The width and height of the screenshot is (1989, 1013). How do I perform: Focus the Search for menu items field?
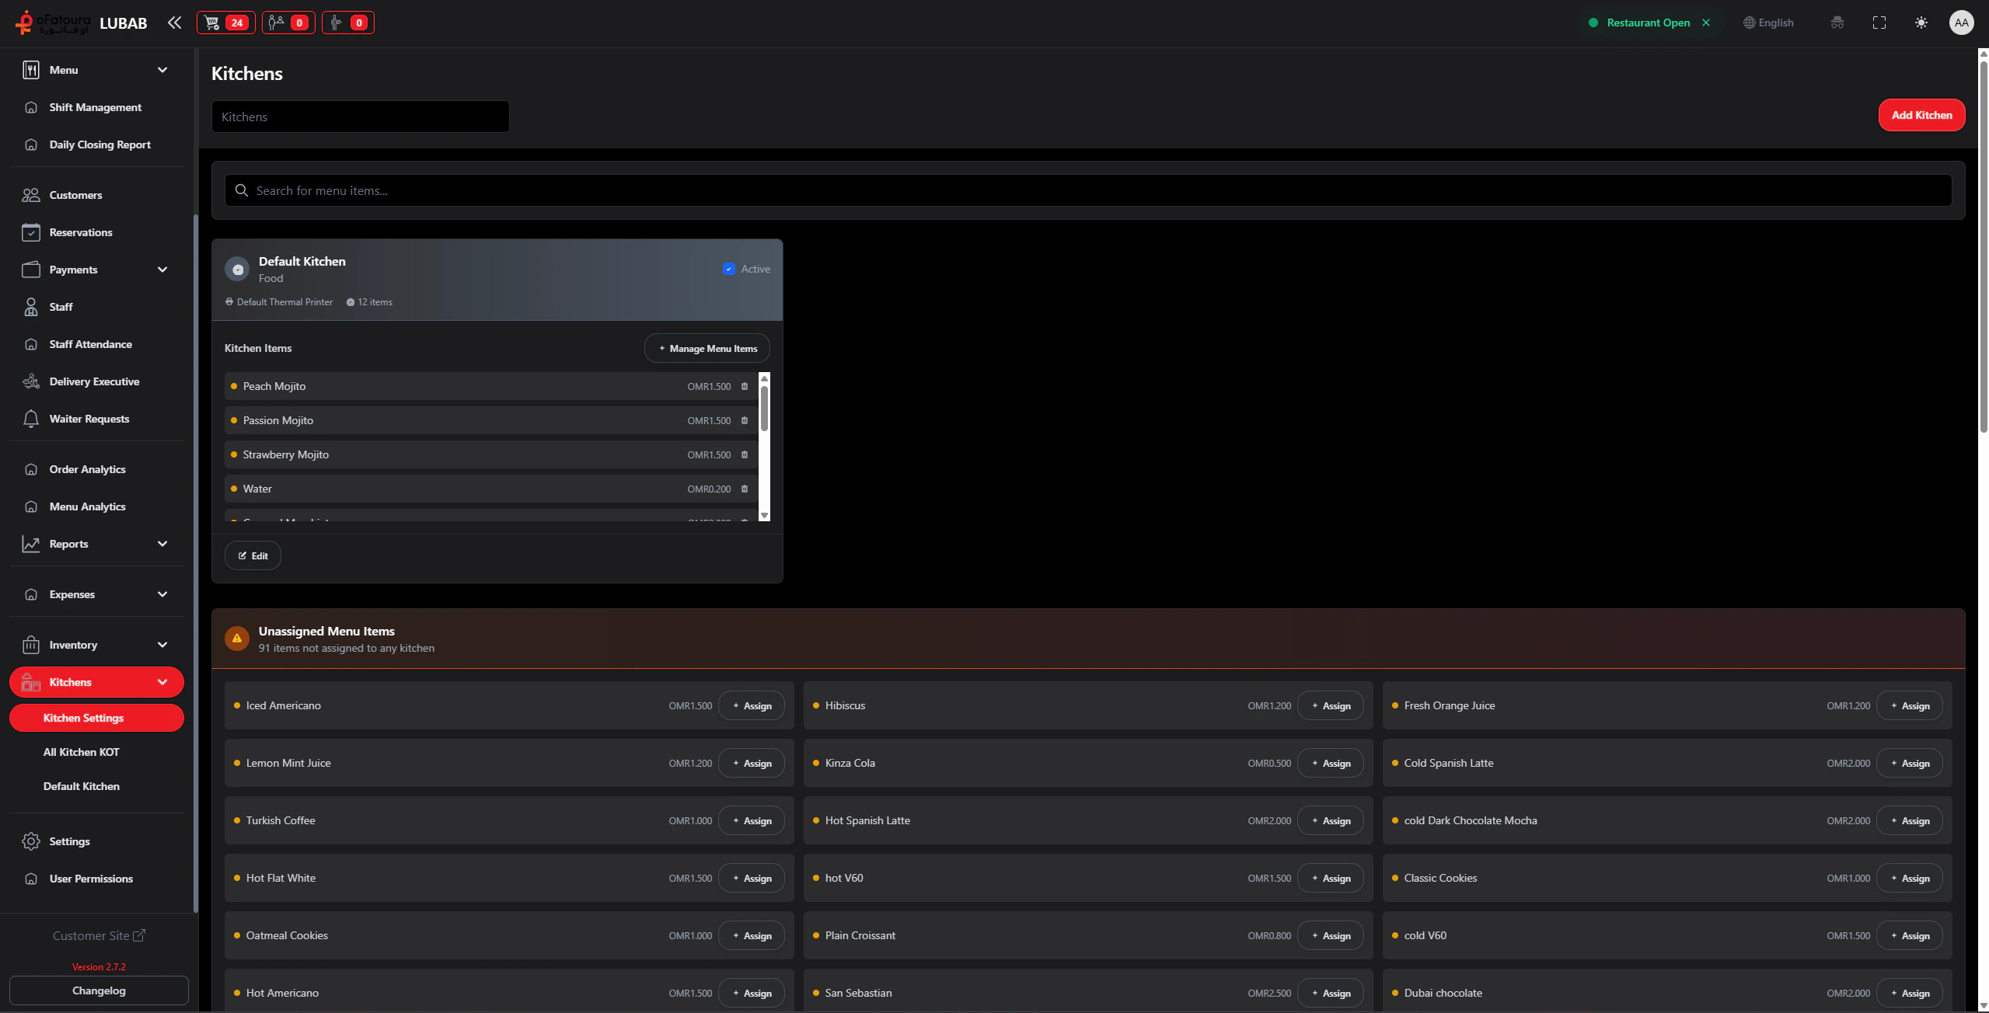(x=1088, y=190)
